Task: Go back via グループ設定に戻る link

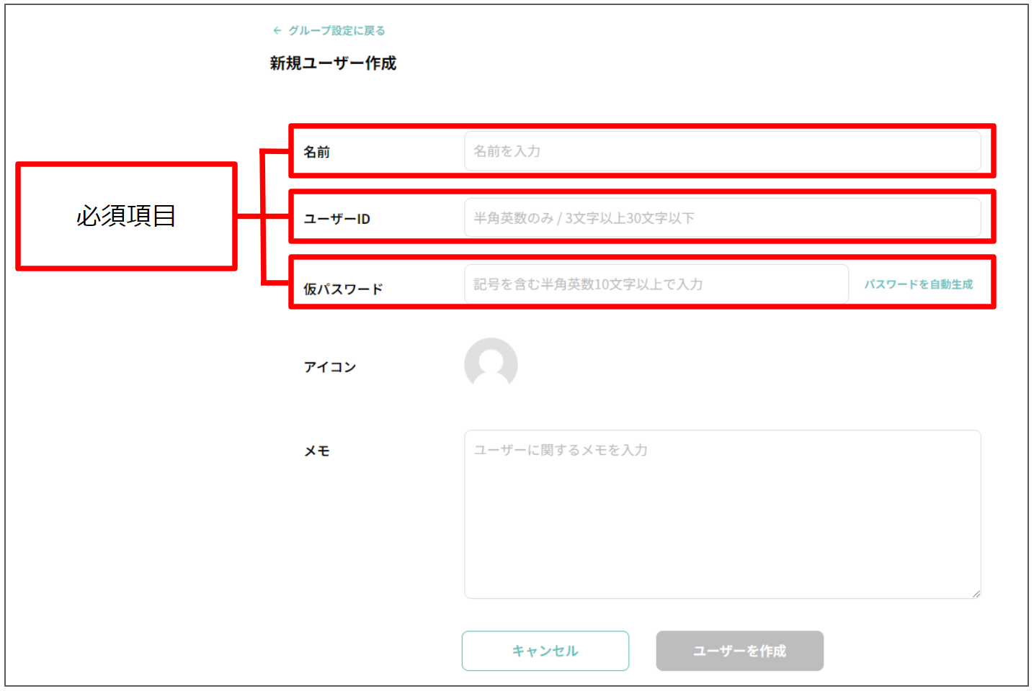Action: (337, 31)
